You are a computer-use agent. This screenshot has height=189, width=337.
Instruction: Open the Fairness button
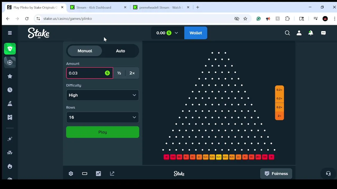click(x=276, y=174)
